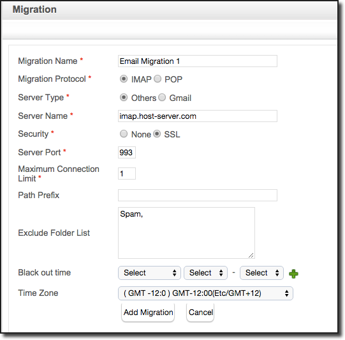This screenshot has height=340, width=345.
Task: Click the empty Path Prefix field
Action: point(198,195)
